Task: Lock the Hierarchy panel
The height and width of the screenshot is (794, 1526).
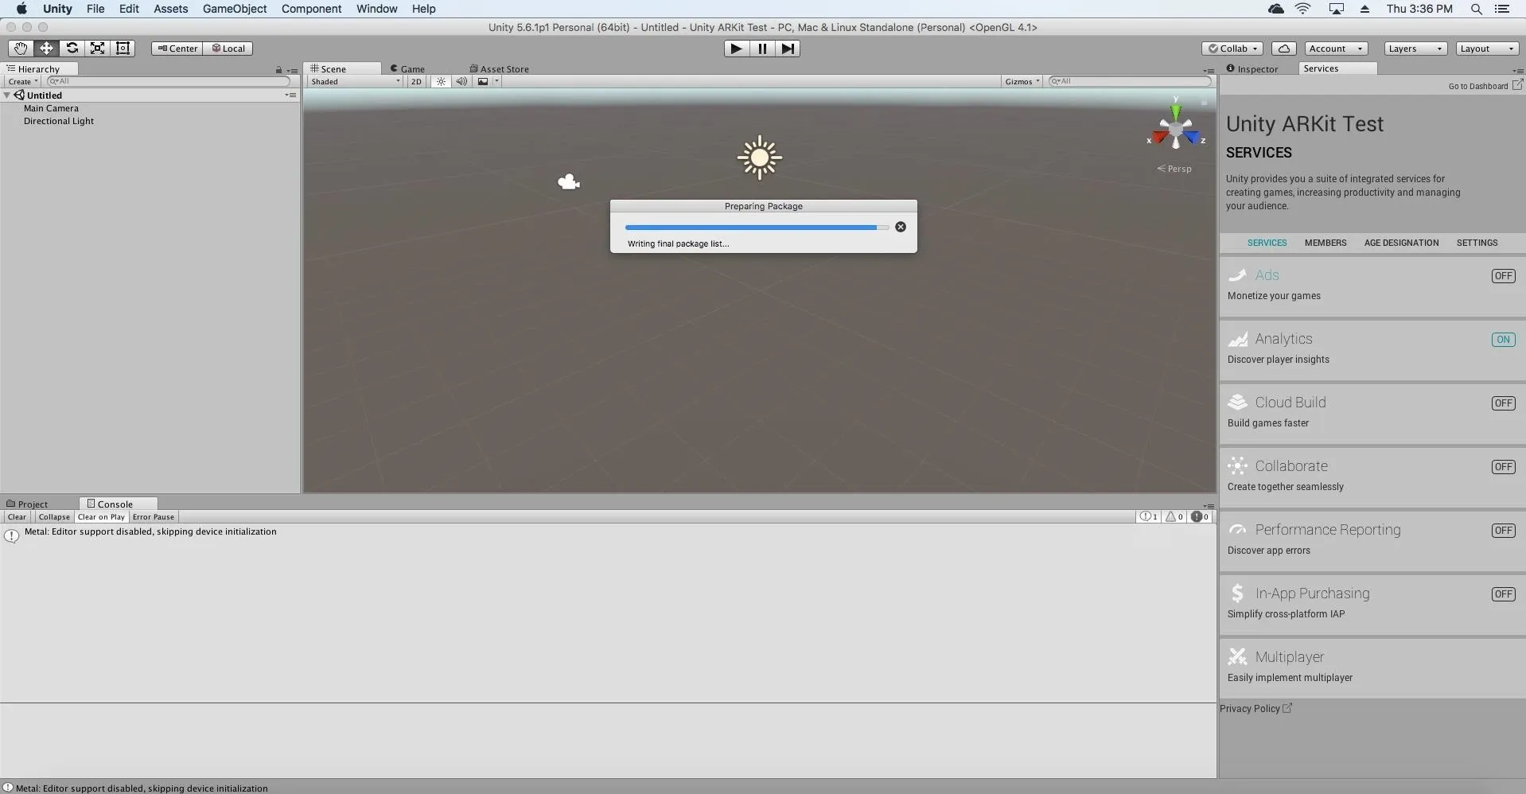Action: [278, 70]
